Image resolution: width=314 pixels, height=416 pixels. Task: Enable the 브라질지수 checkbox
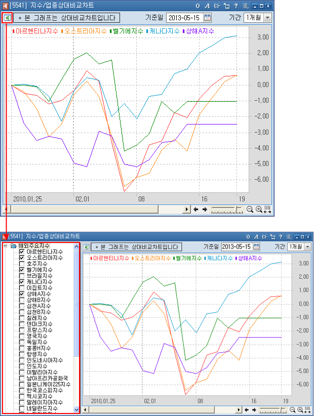pyautogui.click(x=22, y=276)
